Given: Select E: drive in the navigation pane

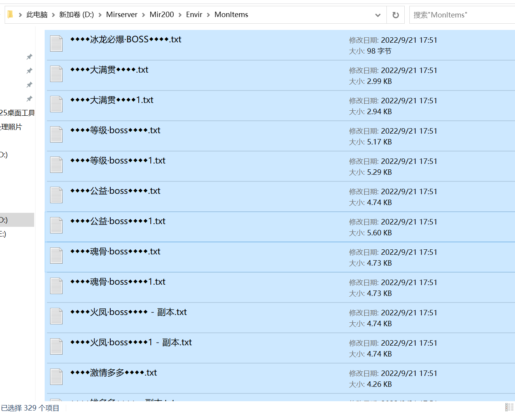Looking at the screenshot, I should click(3, 234).
